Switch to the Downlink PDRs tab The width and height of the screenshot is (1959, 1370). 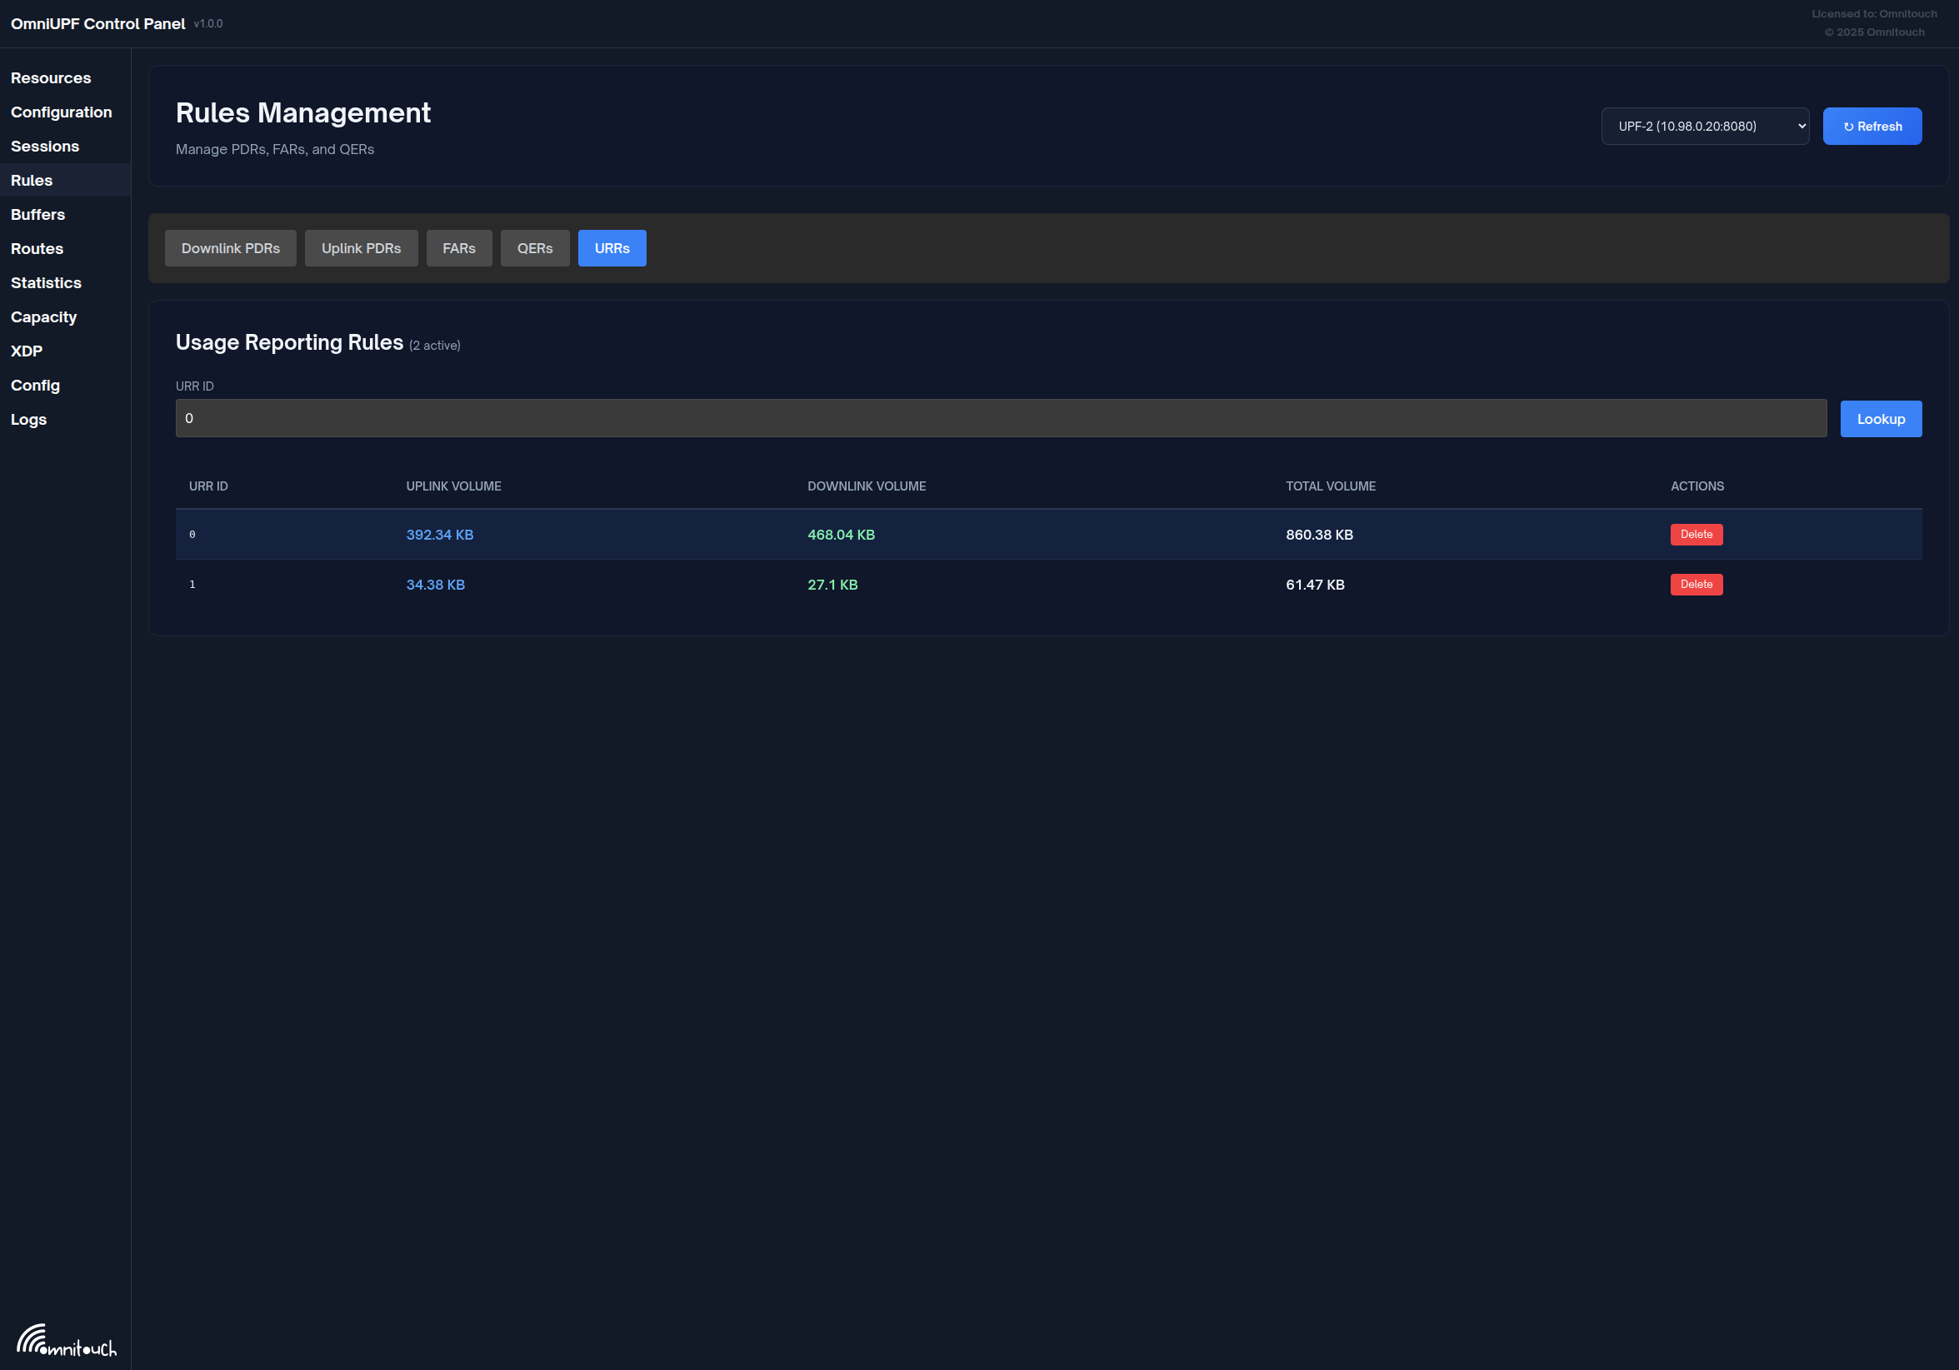(230, 248)
